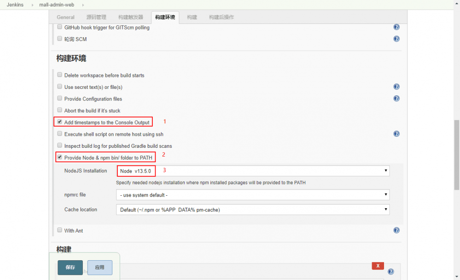This screenshot has height=280, width=460.
Task: Open help icon beside the red X button
Action: pos(391,272)
